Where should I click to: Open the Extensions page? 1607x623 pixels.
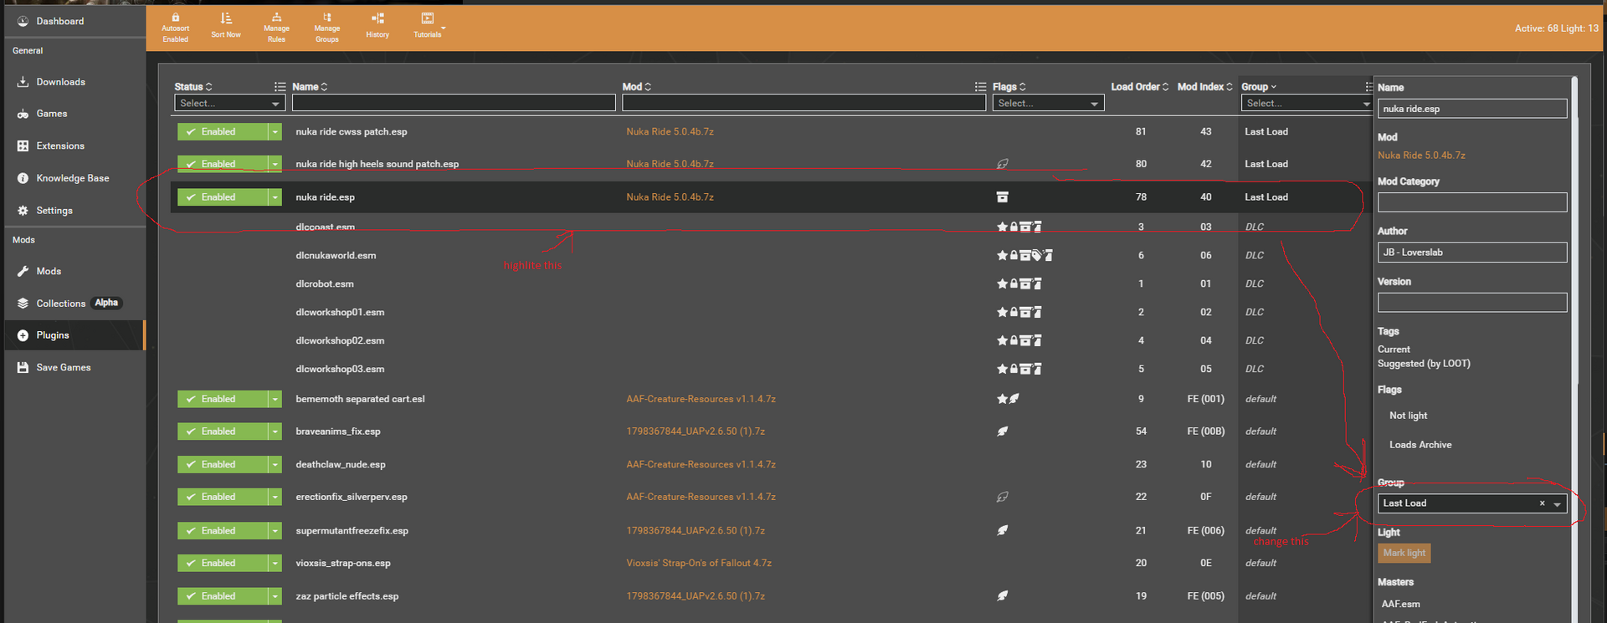(x=60, y=146)
